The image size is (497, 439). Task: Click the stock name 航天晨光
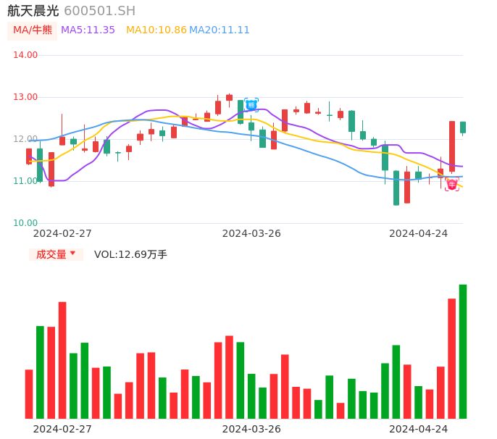(x=33, y=11)
